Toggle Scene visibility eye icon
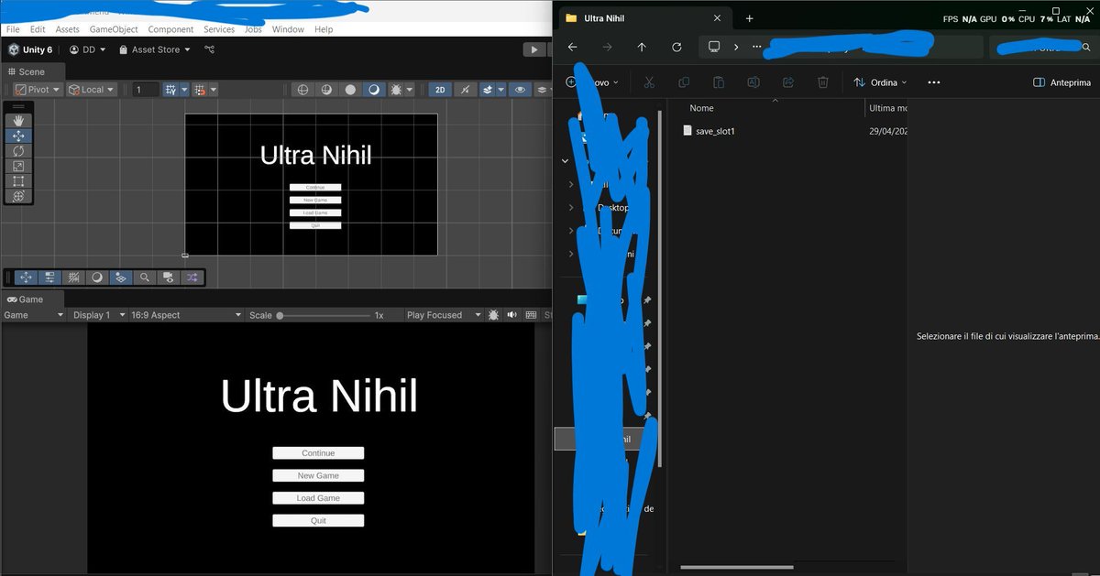The width and height of the screenshot is (1100, 576). point(521,90)
